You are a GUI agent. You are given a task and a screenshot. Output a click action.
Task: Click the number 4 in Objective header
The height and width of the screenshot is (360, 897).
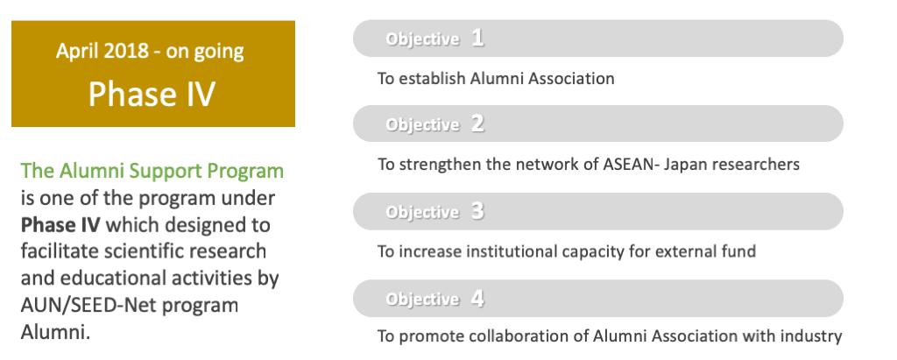pyautogui.click(x=477, y=299)
